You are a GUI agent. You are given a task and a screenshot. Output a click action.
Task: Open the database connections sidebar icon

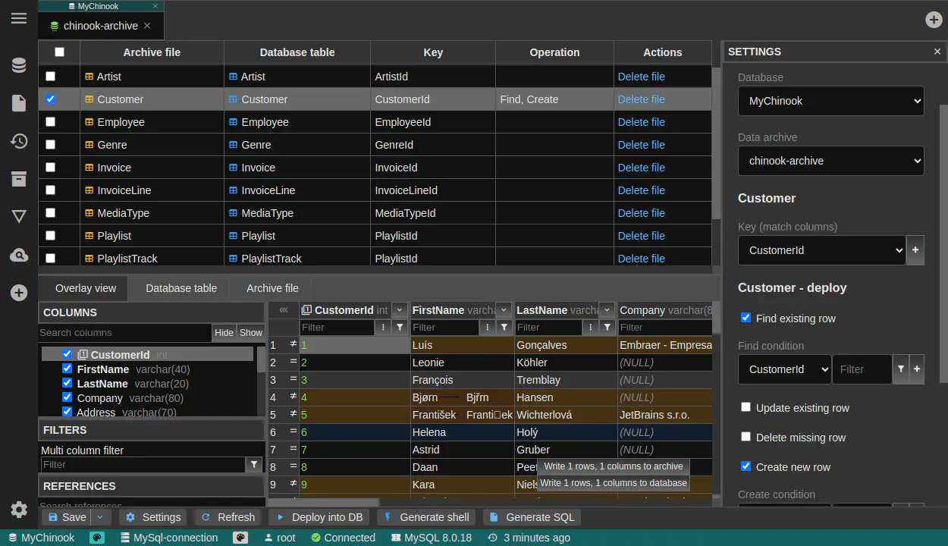click(19, 66)
